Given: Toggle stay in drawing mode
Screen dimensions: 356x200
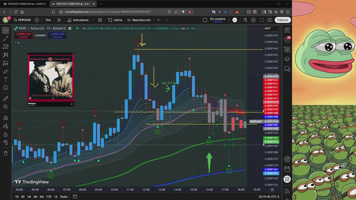Looking at the screenshot, I should (x=6, y=126).
